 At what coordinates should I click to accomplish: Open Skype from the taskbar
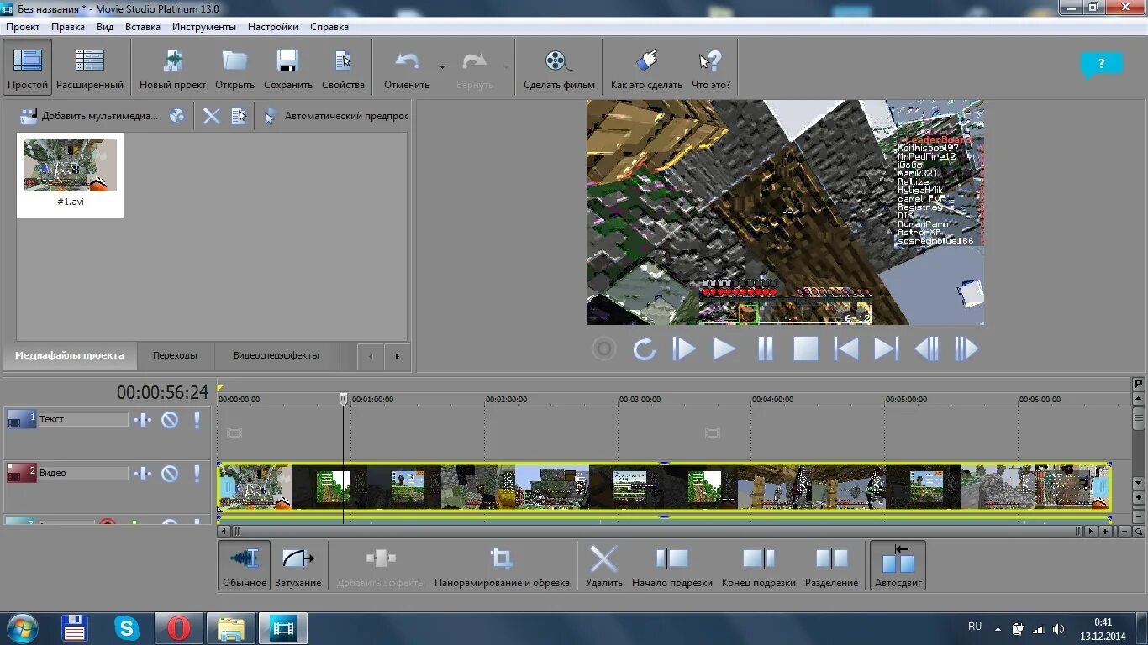click(x=127, y=628)
